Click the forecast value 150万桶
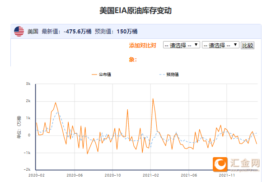 click(x=127, y=32)
